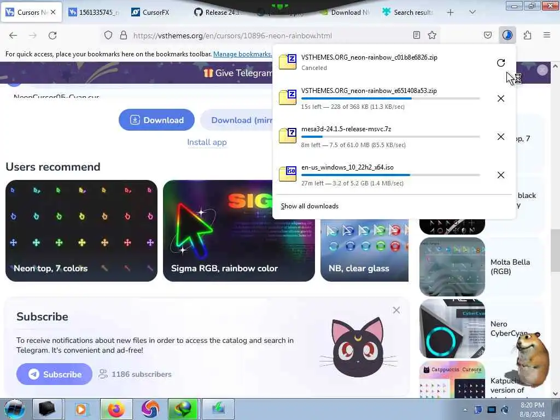This screenshot has width=560, height=420.
Task: Open the extensions puzzle icon
Action: (x=527, y=35)
